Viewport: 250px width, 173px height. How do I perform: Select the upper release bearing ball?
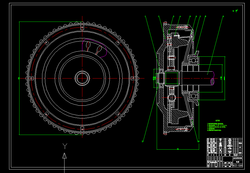tap(193, 60)
